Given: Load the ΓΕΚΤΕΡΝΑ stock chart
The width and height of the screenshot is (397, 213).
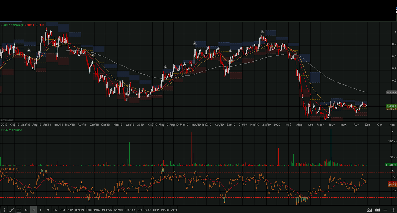Looking at the screenshot, I should (x=93, y=210).
